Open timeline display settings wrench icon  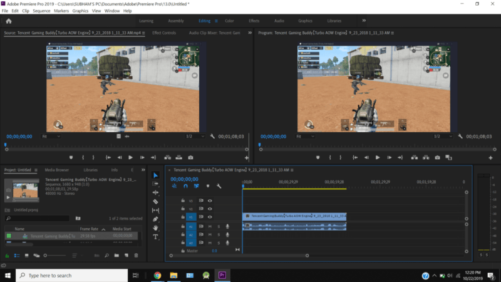(x=219, y=186)
